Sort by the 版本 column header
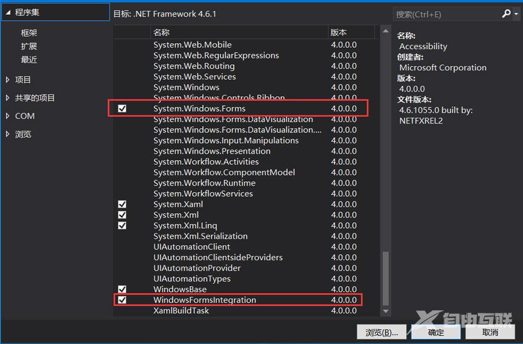 351,33
